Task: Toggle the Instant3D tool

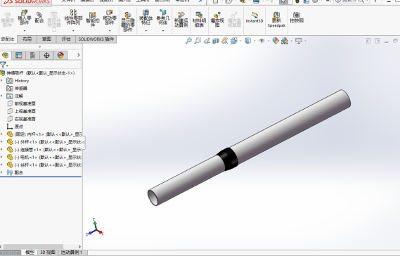Action: tap(254, 18)
